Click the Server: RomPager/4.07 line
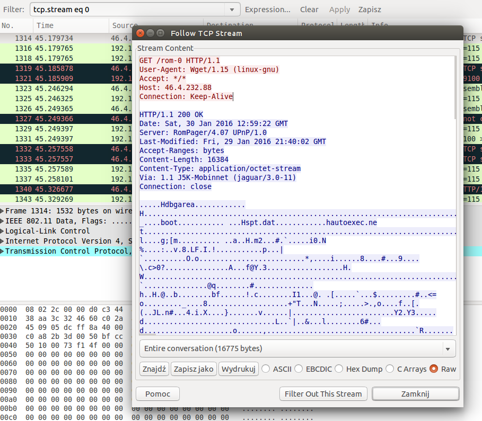 tap(203, 132)
